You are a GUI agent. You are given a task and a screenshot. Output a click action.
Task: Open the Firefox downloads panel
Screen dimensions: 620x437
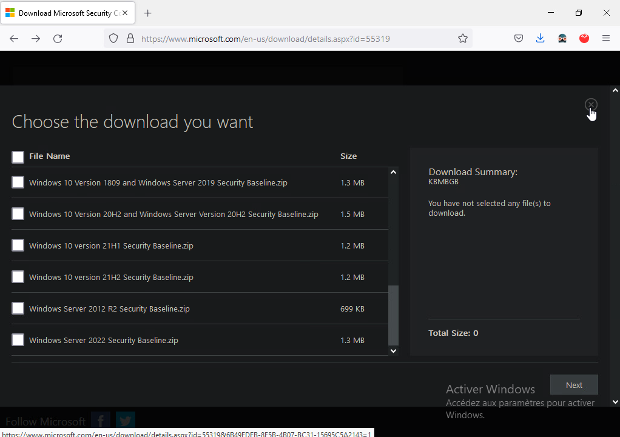541,39
